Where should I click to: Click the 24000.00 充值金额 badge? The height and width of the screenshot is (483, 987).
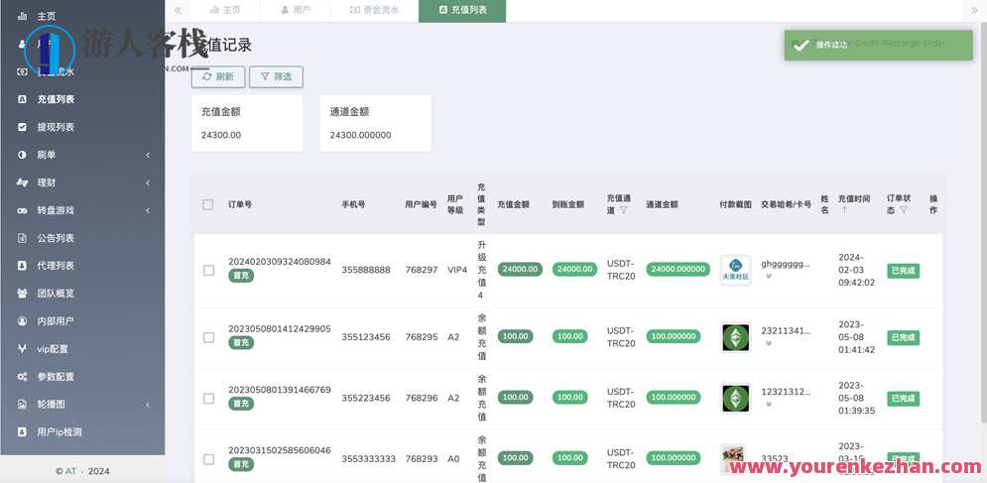(x=520, y=269)
